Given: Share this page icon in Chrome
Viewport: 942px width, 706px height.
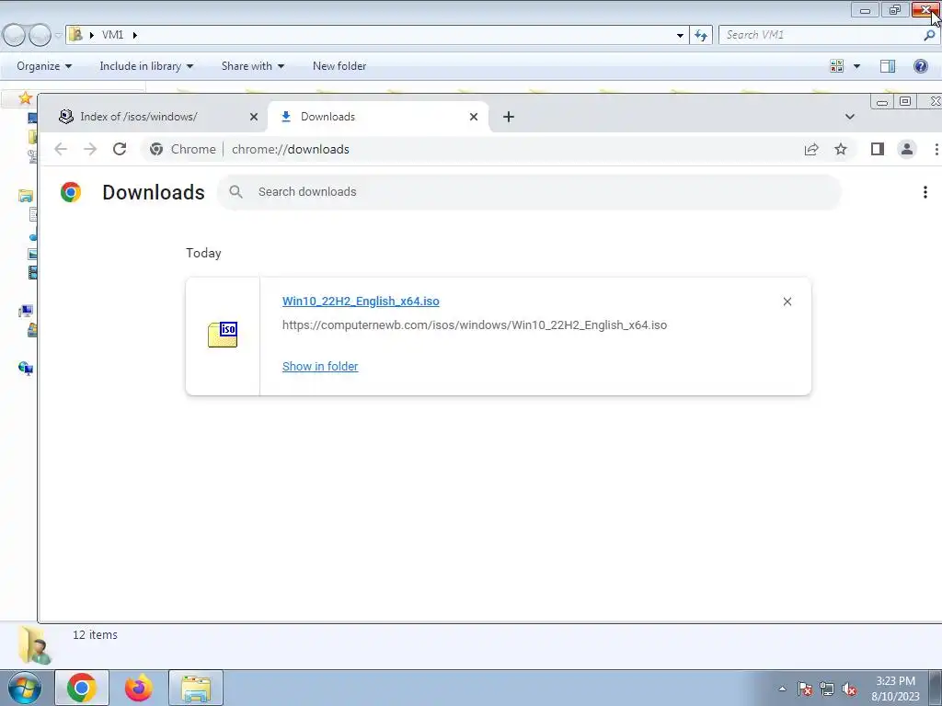Looking at the screenshot, I should coord(811,149).
